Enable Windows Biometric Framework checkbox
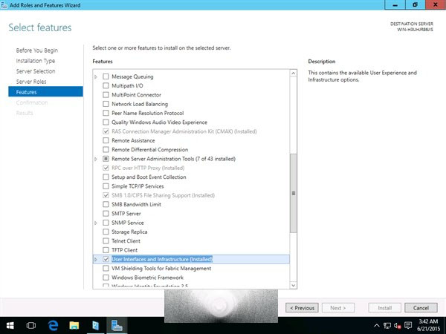Viewport: 446px width, 334px height. 106,277
